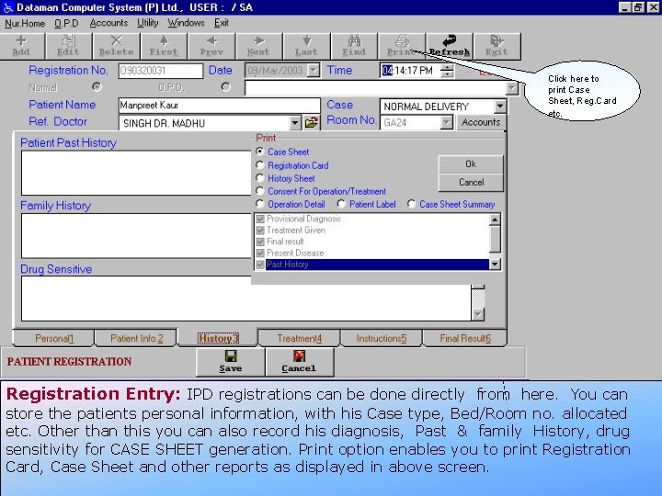Click the Time input field
Image resolution: width=662 pixels, height=496 pixels.
410,71
